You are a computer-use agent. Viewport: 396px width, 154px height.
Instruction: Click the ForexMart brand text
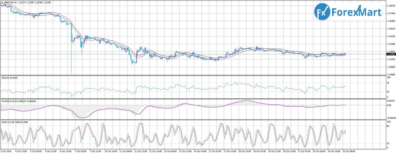tap(356, 12)
